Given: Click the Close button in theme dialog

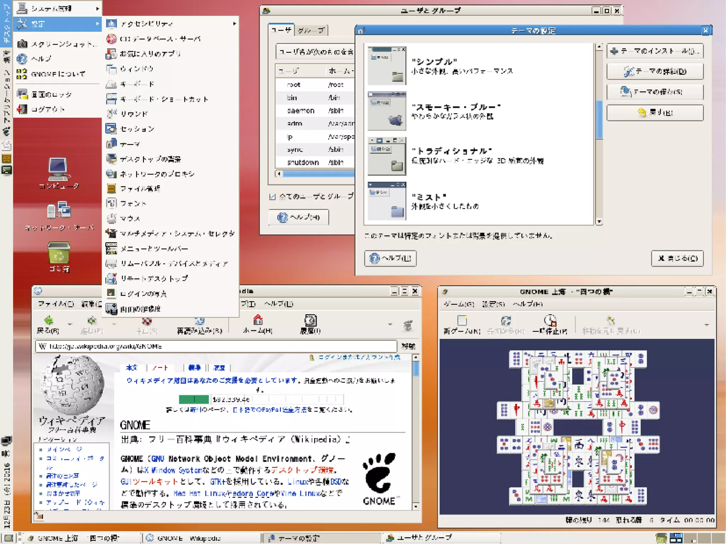Looking at the screenshot, I should 677,258.
